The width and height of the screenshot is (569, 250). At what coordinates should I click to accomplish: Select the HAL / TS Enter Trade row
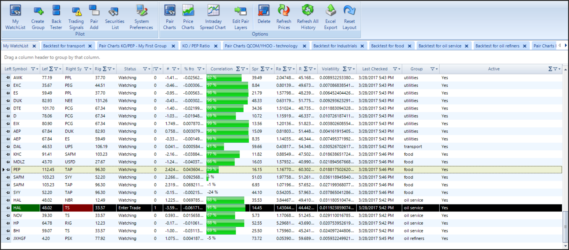point(129,208)
